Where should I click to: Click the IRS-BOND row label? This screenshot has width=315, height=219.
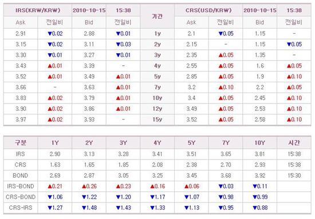pos(21,186)
